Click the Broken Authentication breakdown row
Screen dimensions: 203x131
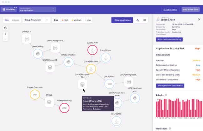pyautogui.click(x=178, y=65)
